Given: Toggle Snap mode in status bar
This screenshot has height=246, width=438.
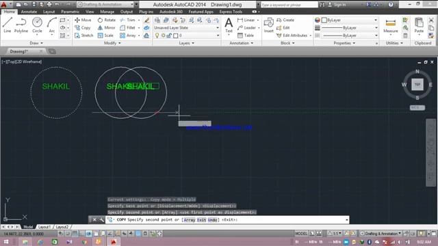Looking at the screenshot, I should pos(68,234).
